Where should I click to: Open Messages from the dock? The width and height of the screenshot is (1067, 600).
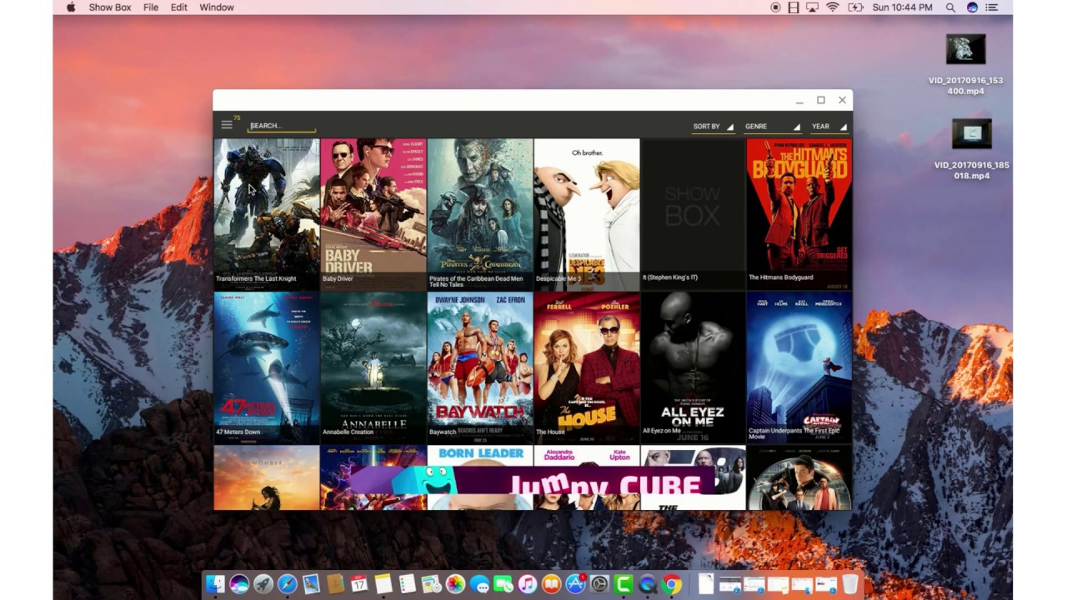pos(479,584)
